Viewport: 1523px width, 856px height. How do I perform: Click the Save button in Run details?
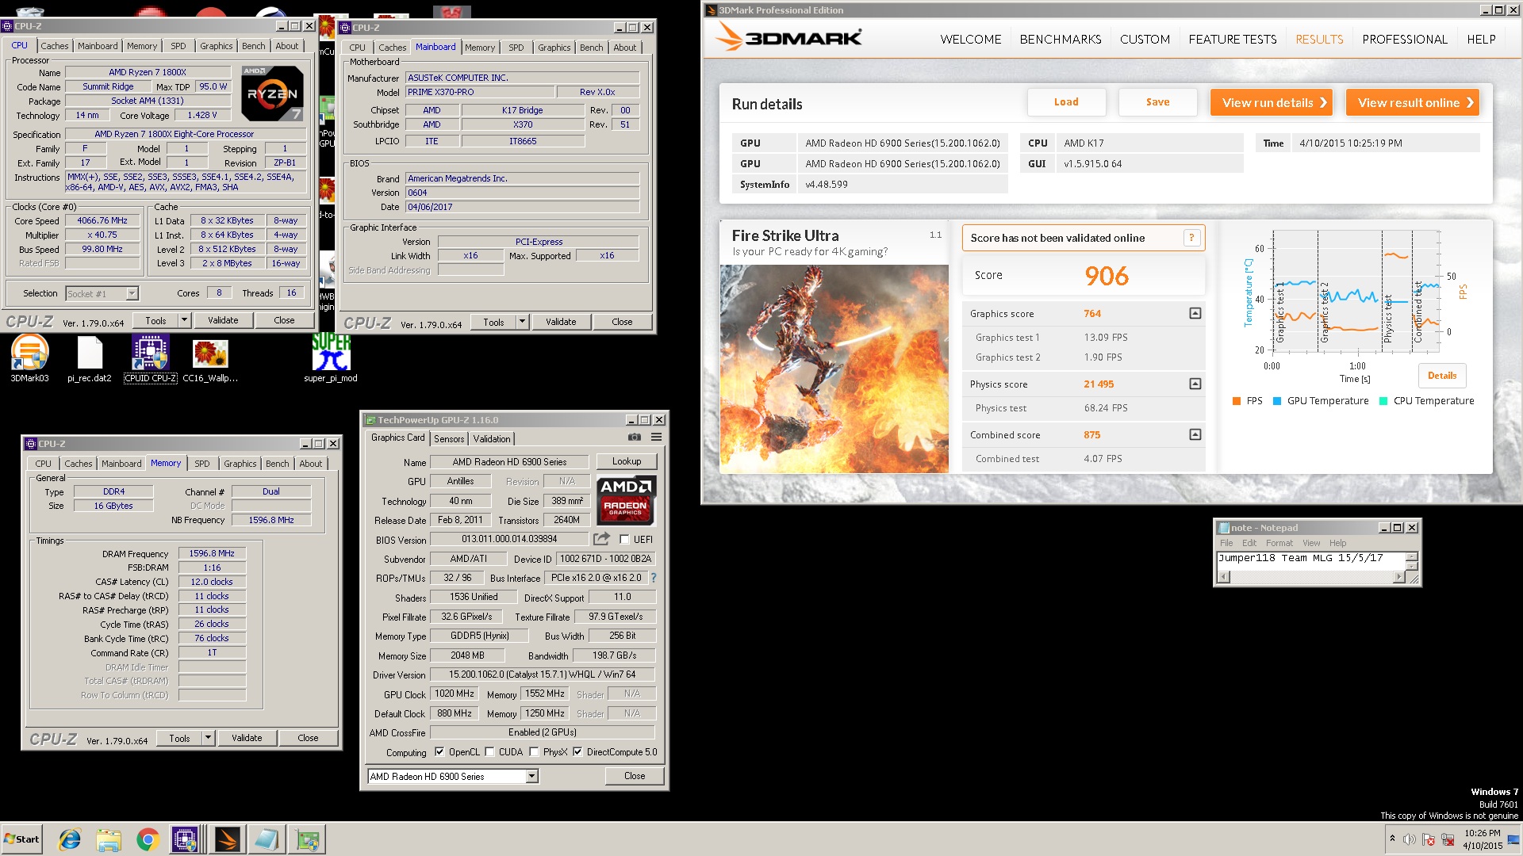1157,102
